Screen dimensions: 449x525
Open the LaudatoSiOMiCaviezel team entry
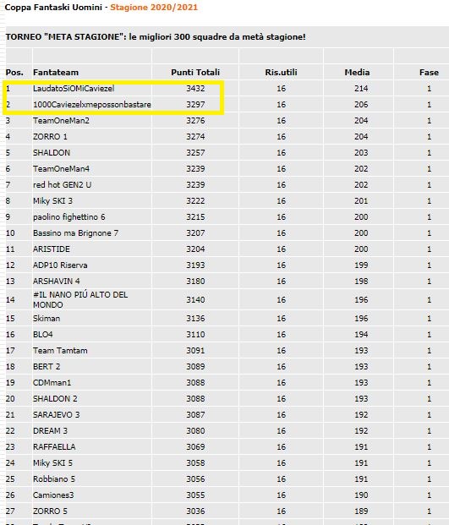(74, 89)
